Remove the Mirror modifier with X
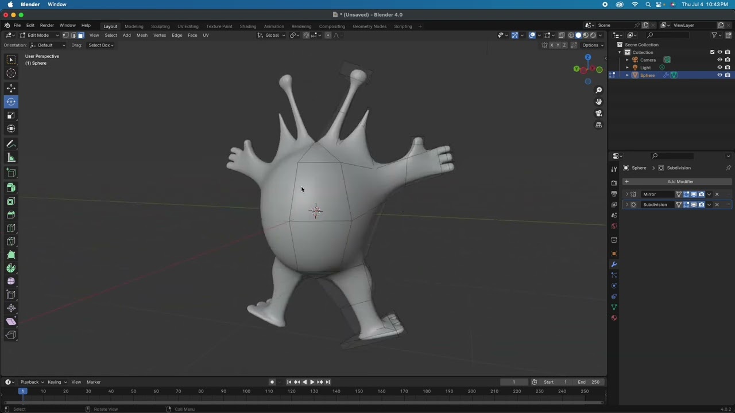 (717, 194)
